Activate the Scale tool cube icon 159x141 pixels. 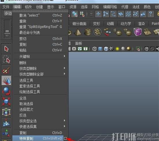(6, 102)
